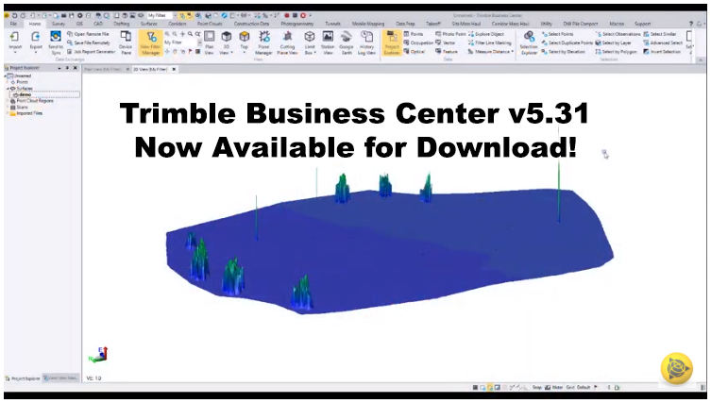Image resolution: width=711 pixels, height=403 pixels.
Task: Open the Project Explorer panel options arrow
Action: [x=59, y=68]
